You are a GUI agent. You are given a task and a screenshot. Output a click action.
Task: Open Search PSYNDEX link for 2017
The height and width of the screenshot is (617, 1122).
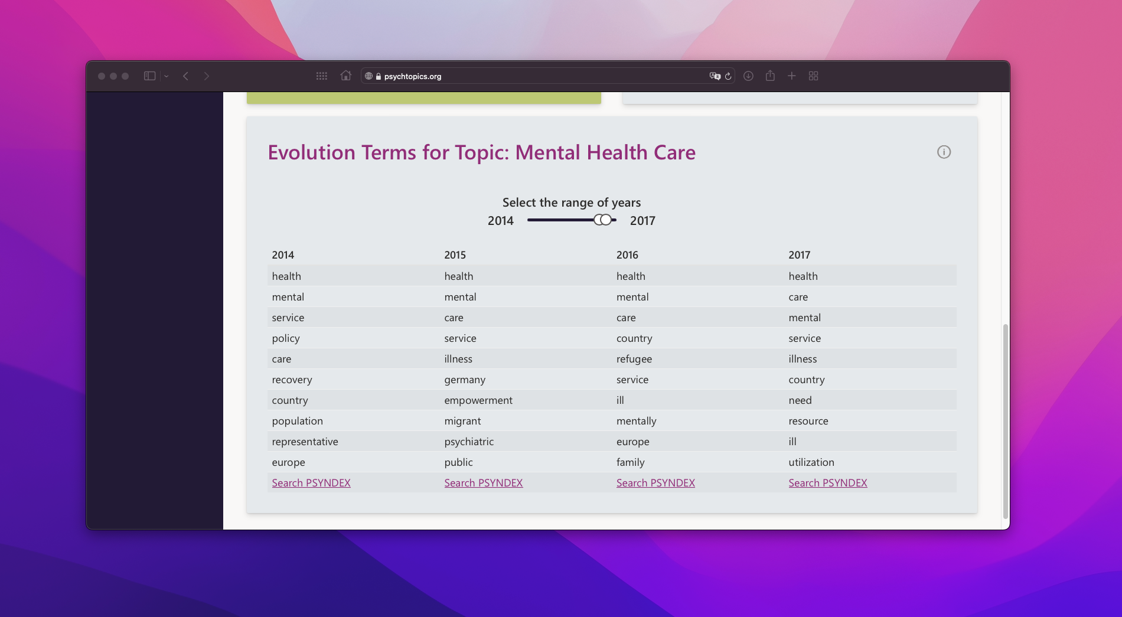[x=827, y=483]
